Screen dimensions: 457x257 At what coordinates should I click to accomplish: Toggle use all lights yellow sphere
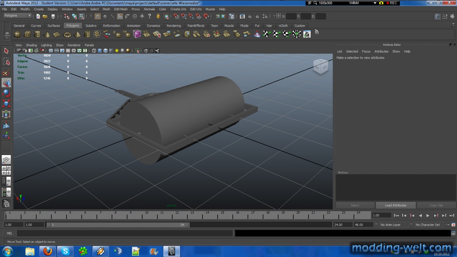[117, 51]
